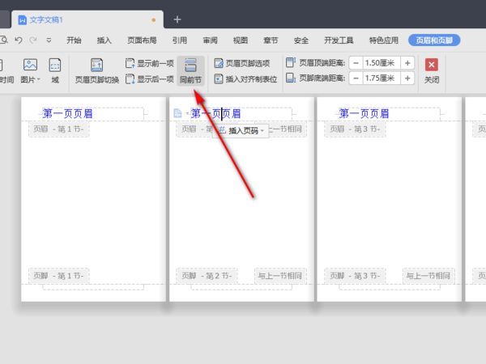Image resolution: width=486 pixels, height=364 pixels.
Task: Click the third page header text 第一页页眉
Action: (364, 113)
